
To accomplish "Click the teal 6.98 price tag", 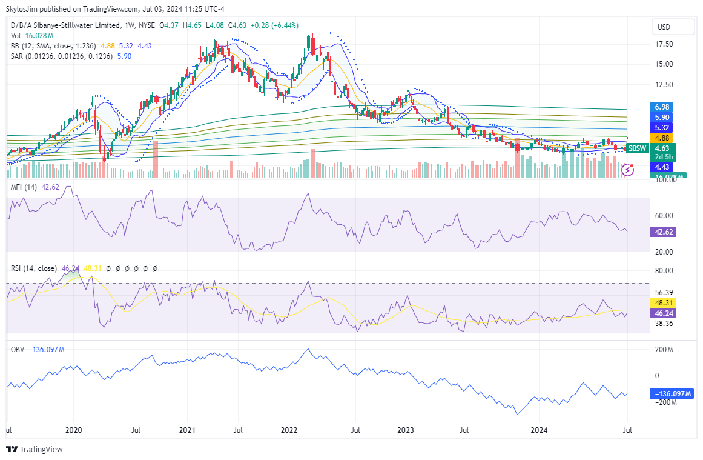I will click(662, 107).
